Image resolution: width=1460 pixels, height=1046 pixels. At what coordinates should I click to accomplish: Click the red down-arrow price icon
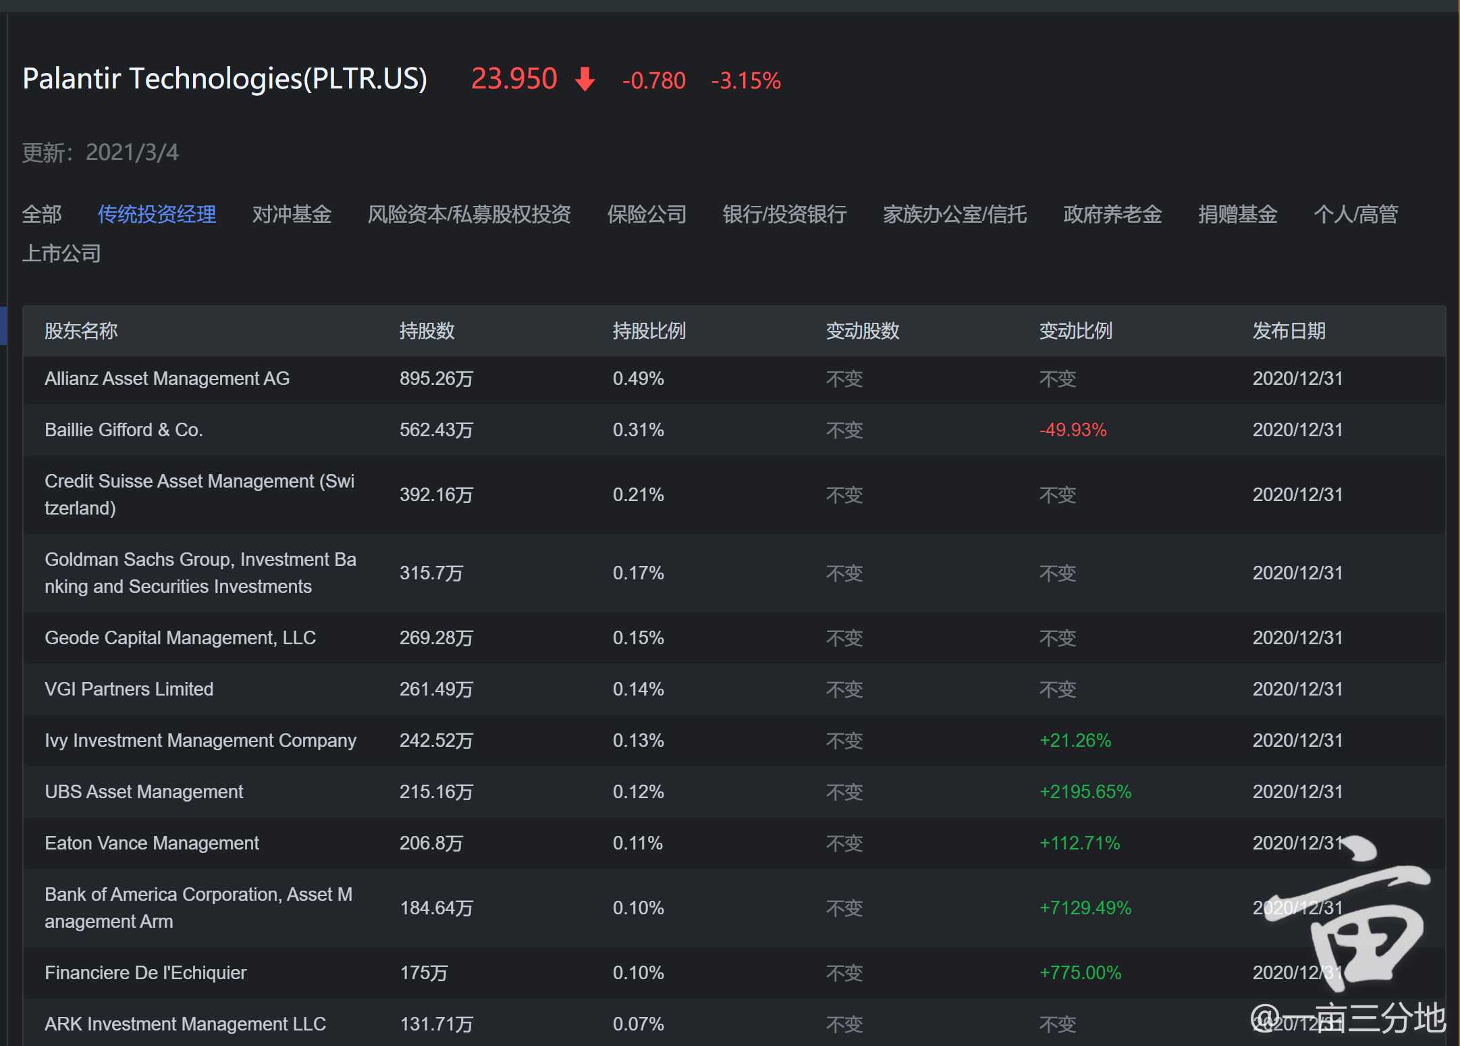click(585, 79)
